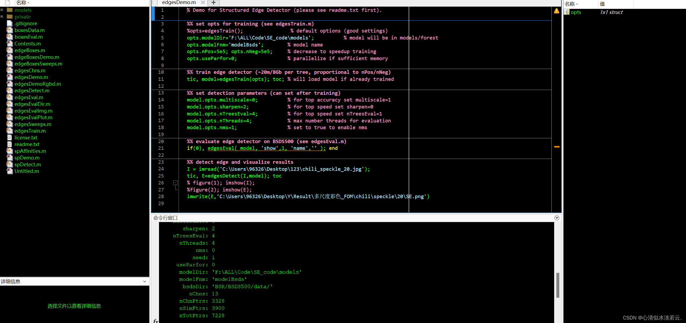Expand the models folder tree node
The width and height of the screenshot is (686, 323).
pos(2,10)
